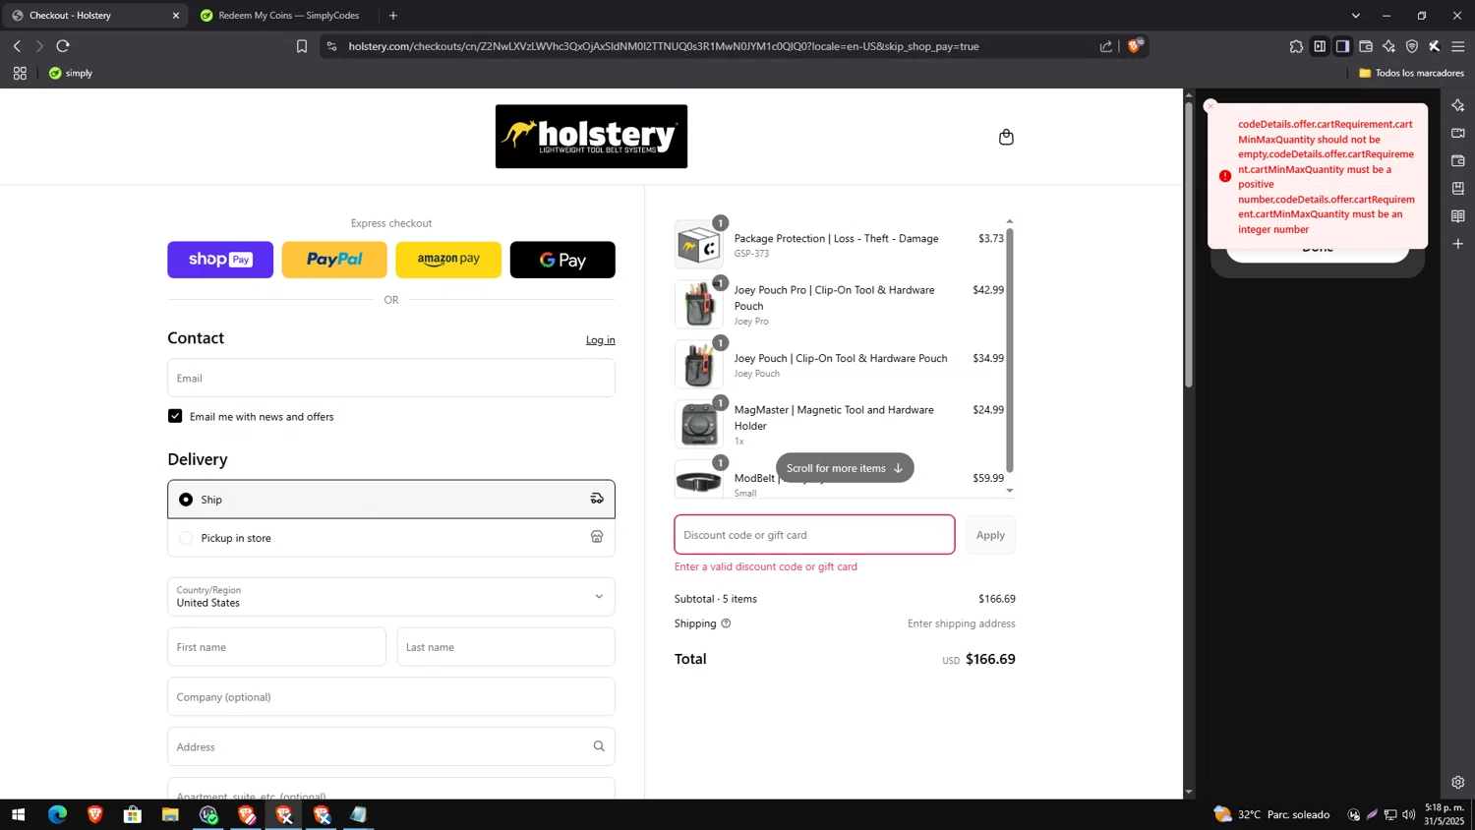1475x830 pixels.
Task: Click the Joey Pouch Pro product thumbnail
Action: click(699, 305)
